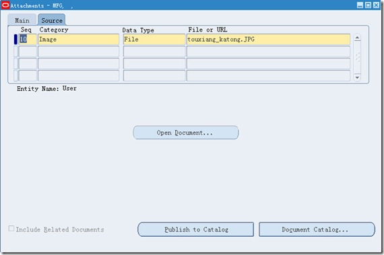Open Document button click

click(x=186, y=133)
